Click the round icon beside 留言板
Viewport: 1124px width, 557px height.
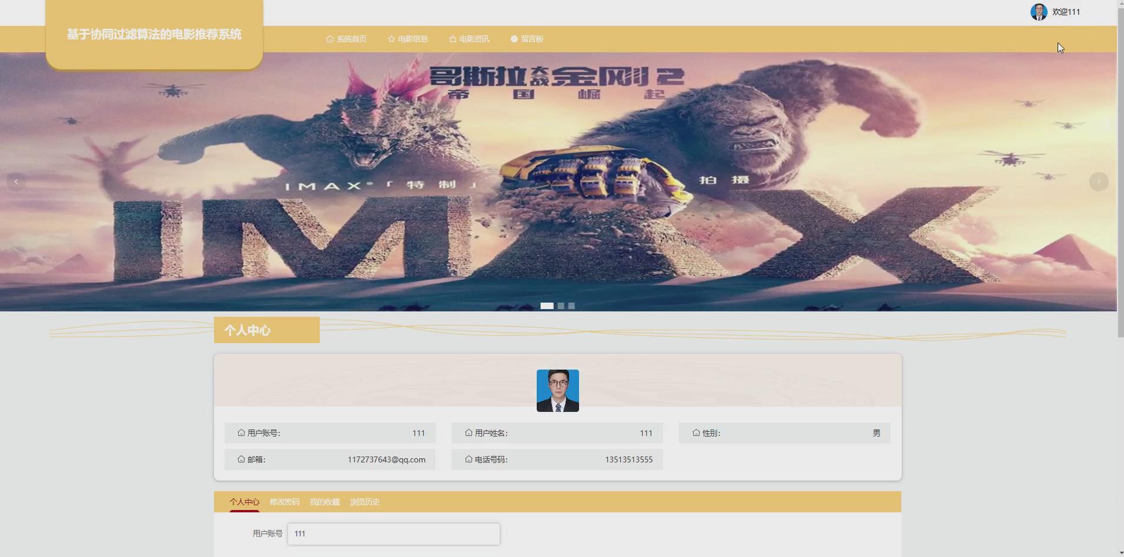tap(514, 39)
